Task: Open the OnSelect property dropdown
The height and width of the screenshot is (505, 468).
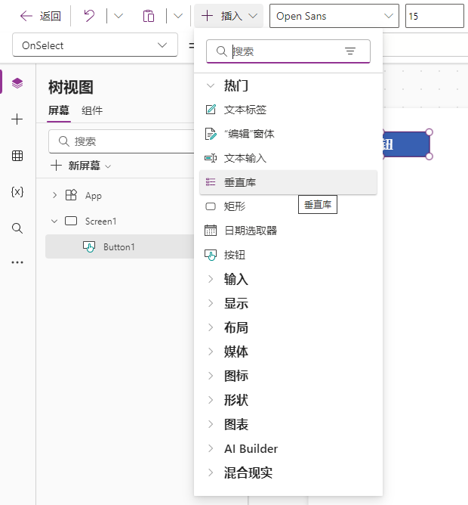Action: 95,45
